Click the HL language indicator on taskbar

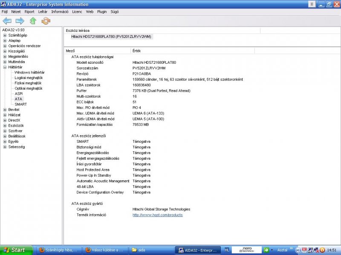[227, 250]
